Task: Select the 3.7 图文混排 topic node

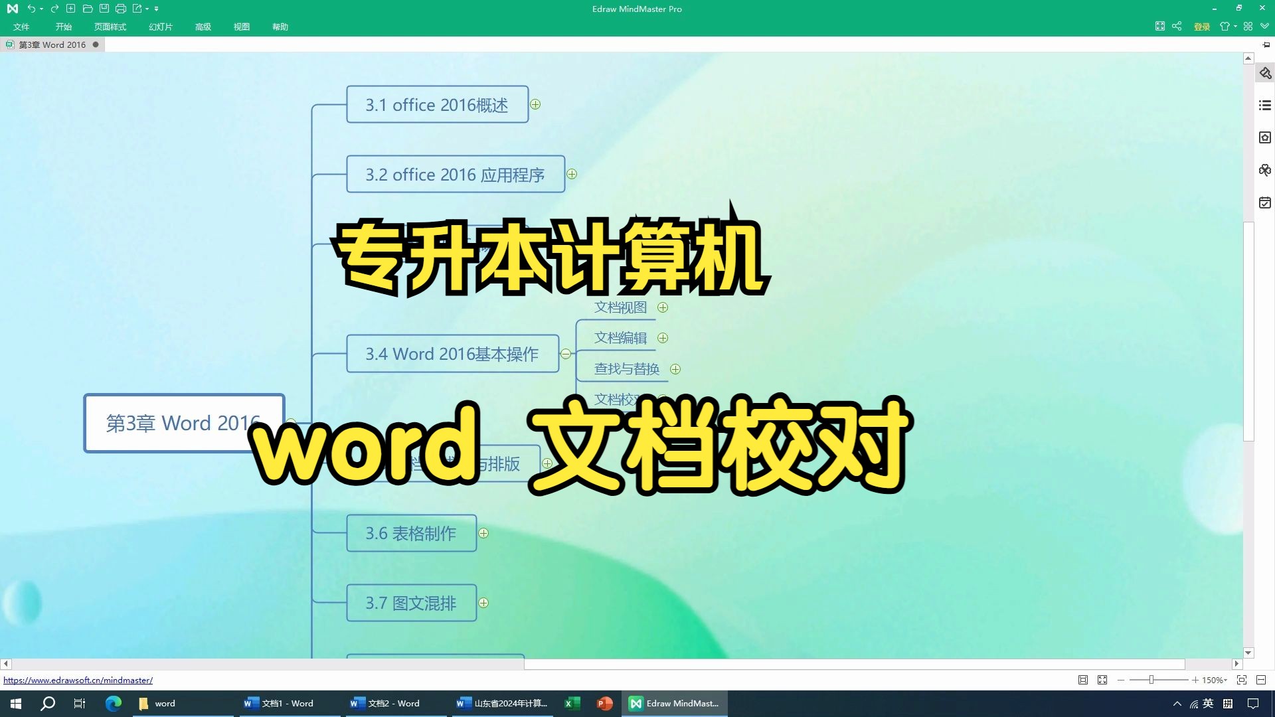Action: click(412, 603)
